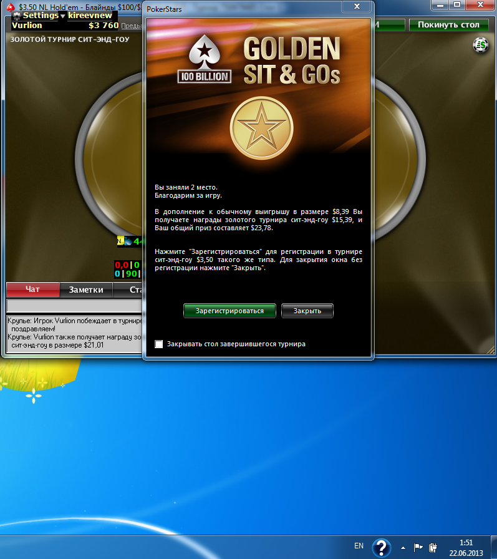
Task: Close the PokerStars Golden Sit & Go dialog
Action: click(x=357, y=6)
